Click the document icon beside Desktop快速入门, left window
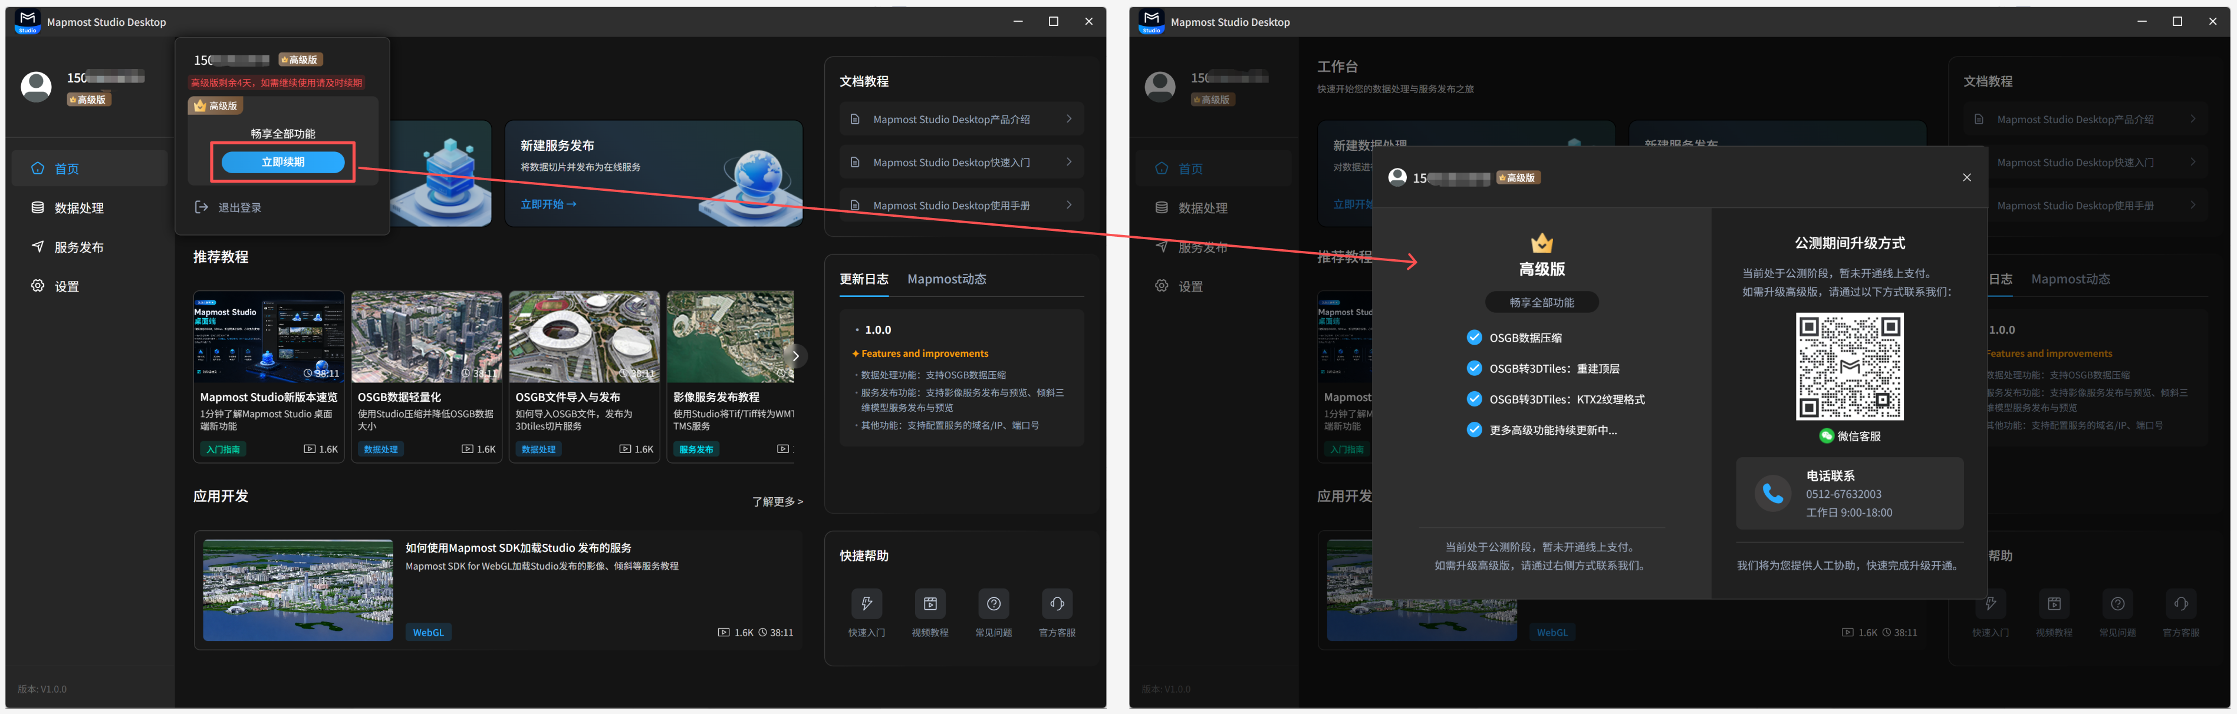This screenshot has height=714, width=2237. click(x=854, y=162)
